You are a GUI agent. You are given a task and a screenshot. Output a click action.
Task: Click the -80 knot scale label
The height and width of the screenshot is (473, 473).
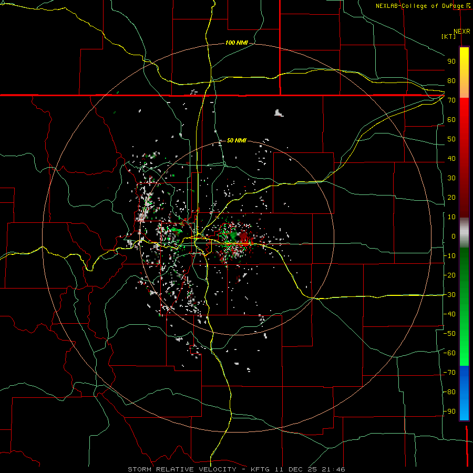coord(449,392)
